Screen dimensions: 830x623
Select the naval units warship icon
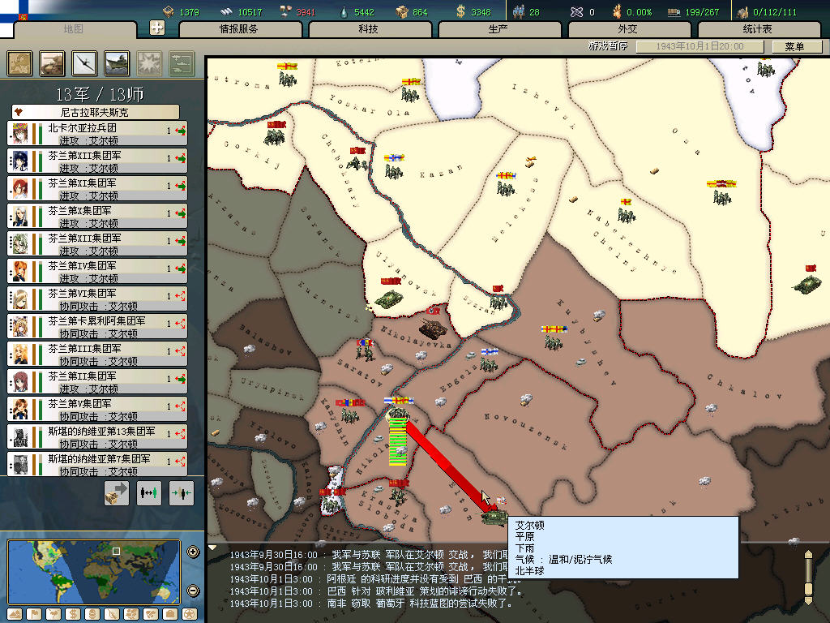(x=117, y=62)
